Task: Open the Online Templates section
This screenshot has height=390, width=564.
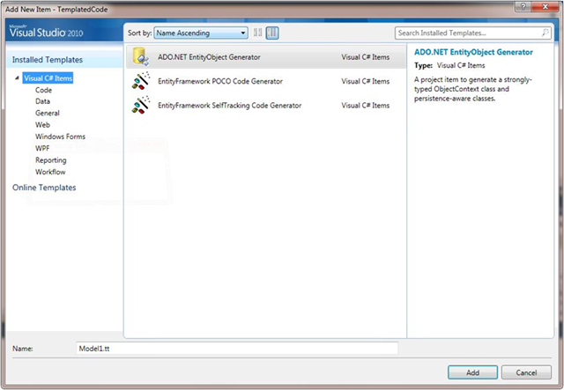Action: [44, 188]
